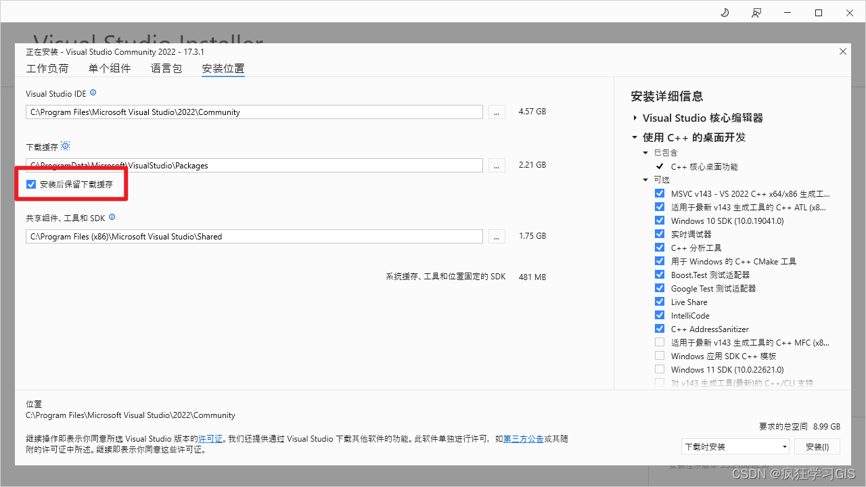
Task: Browse for Visual Studio IDE install path
Action: click(497, 112)
